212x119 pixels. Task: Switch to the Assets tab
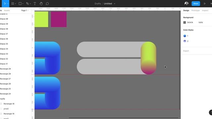click(x=7, y=10)
